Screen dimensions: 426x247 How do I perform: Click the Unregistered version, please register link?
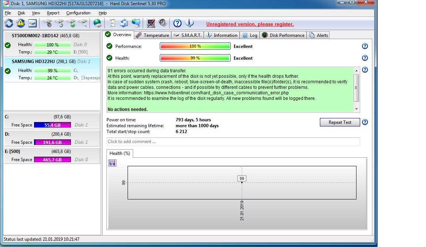(x=250, y=24)
